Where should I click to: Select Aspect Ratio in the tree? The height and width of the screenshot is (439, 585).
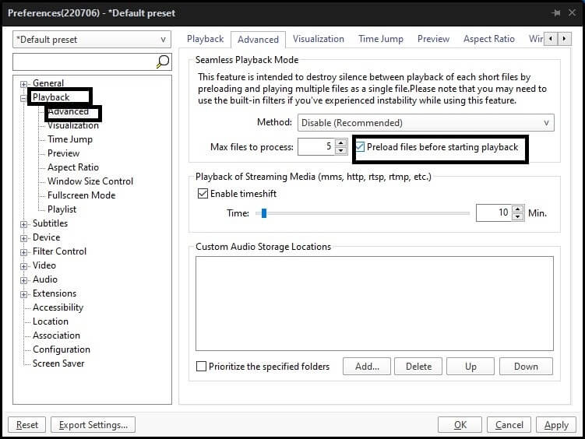coord(73,167)
